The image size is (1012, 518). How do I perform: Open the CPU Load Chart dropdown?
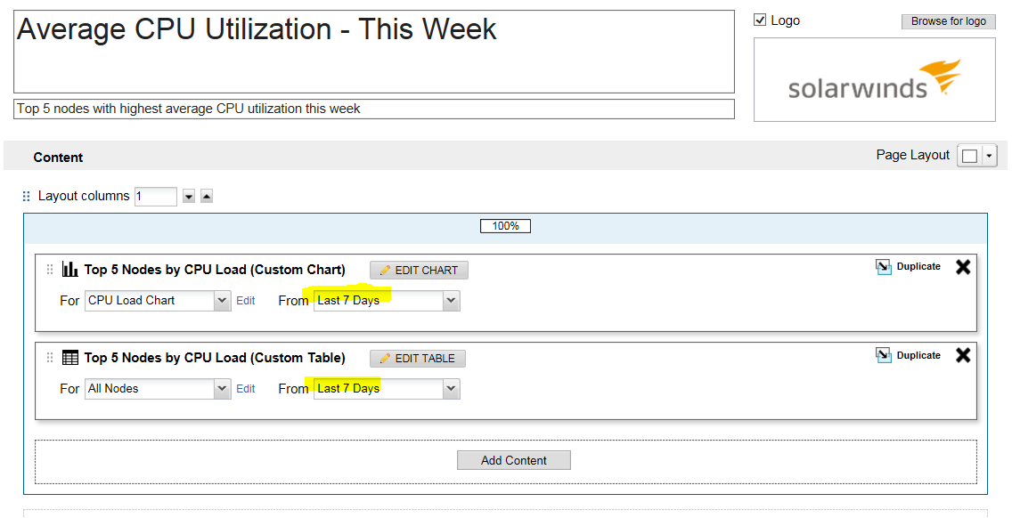pos(223,301)
